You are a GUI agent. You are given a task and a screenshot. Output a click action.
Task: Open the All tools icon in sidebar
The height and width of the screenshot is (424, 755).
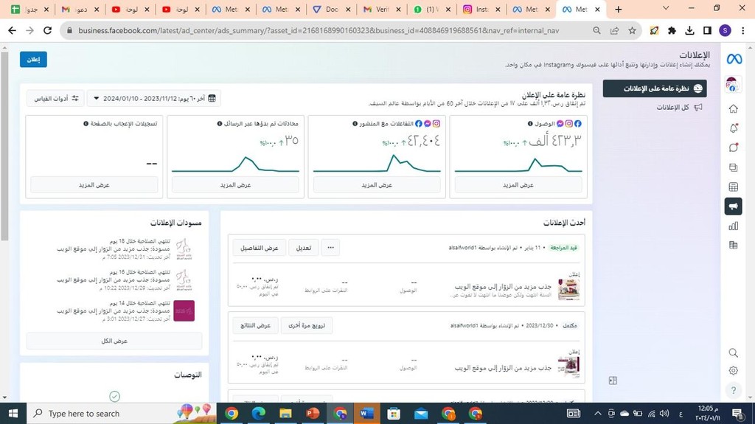[734, 246]
